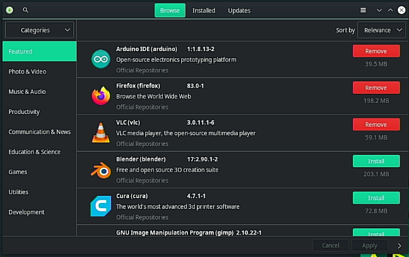The width and height of the screenshot is (409, 257).
Task: Click the search magnifier icon
Action: pyautogui.click(x=25, y=10)
